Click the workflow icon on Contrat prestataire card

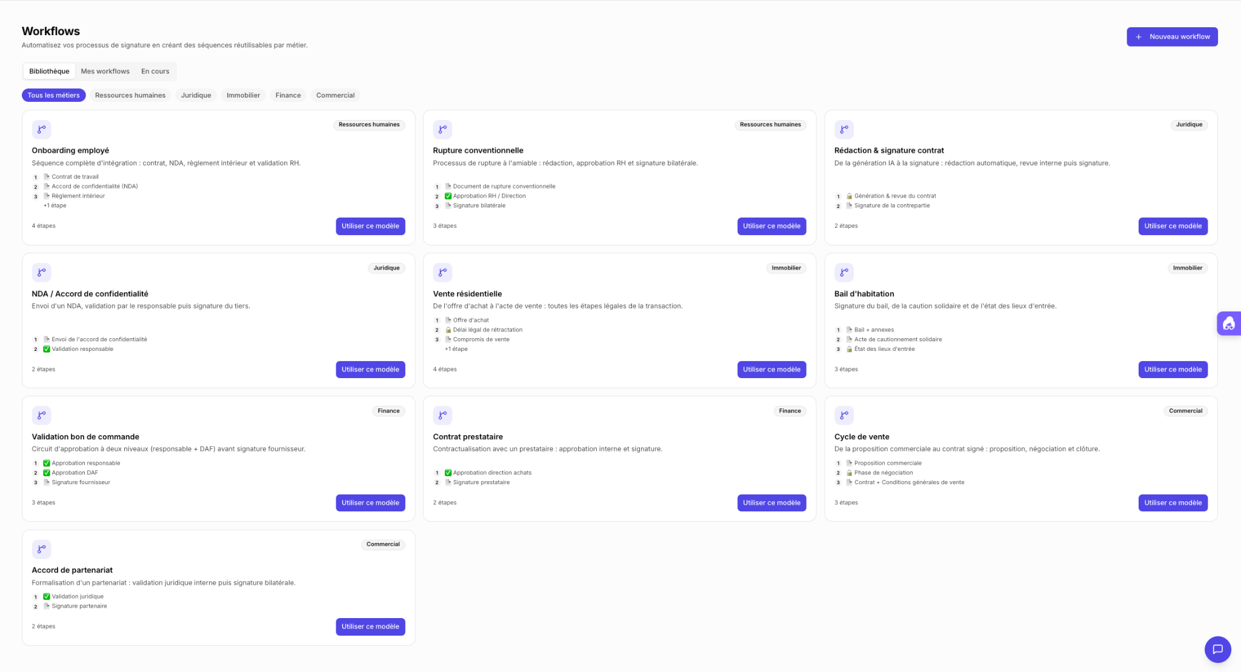point(442,415)
